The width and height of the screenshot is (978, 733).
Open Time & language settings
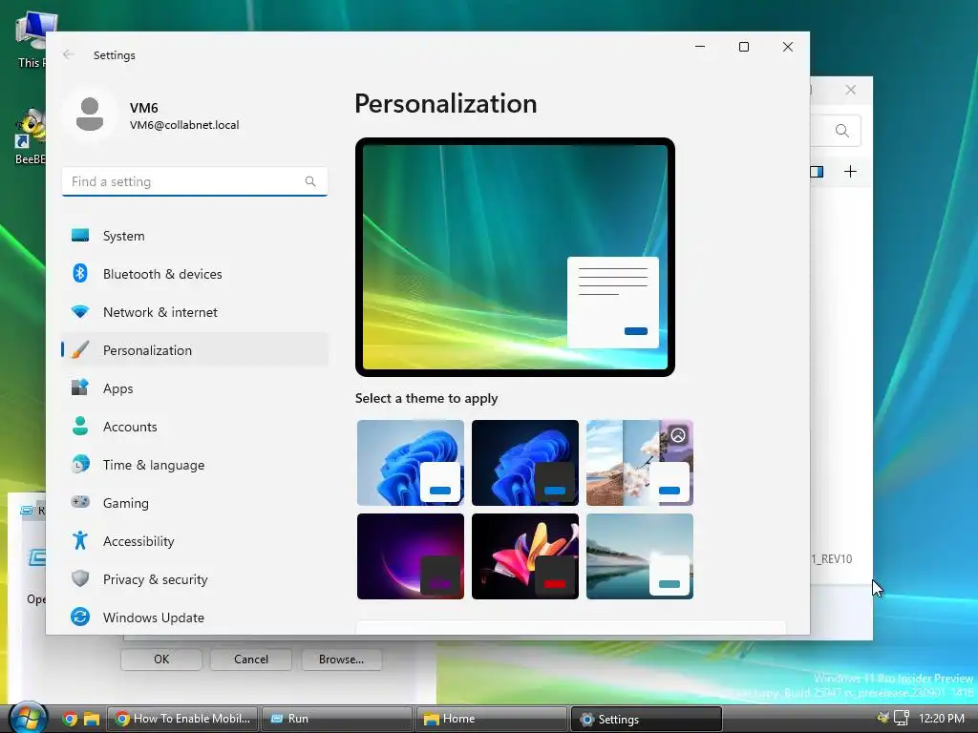point(195,465)
